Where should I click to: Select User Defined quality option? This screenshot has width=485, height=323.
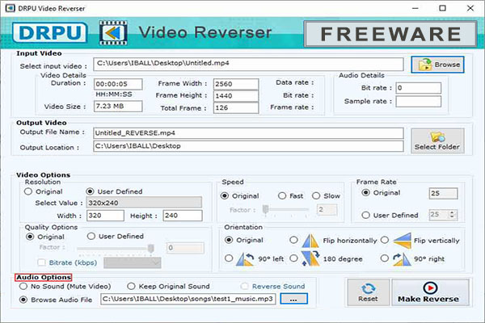tap(91, 237)
